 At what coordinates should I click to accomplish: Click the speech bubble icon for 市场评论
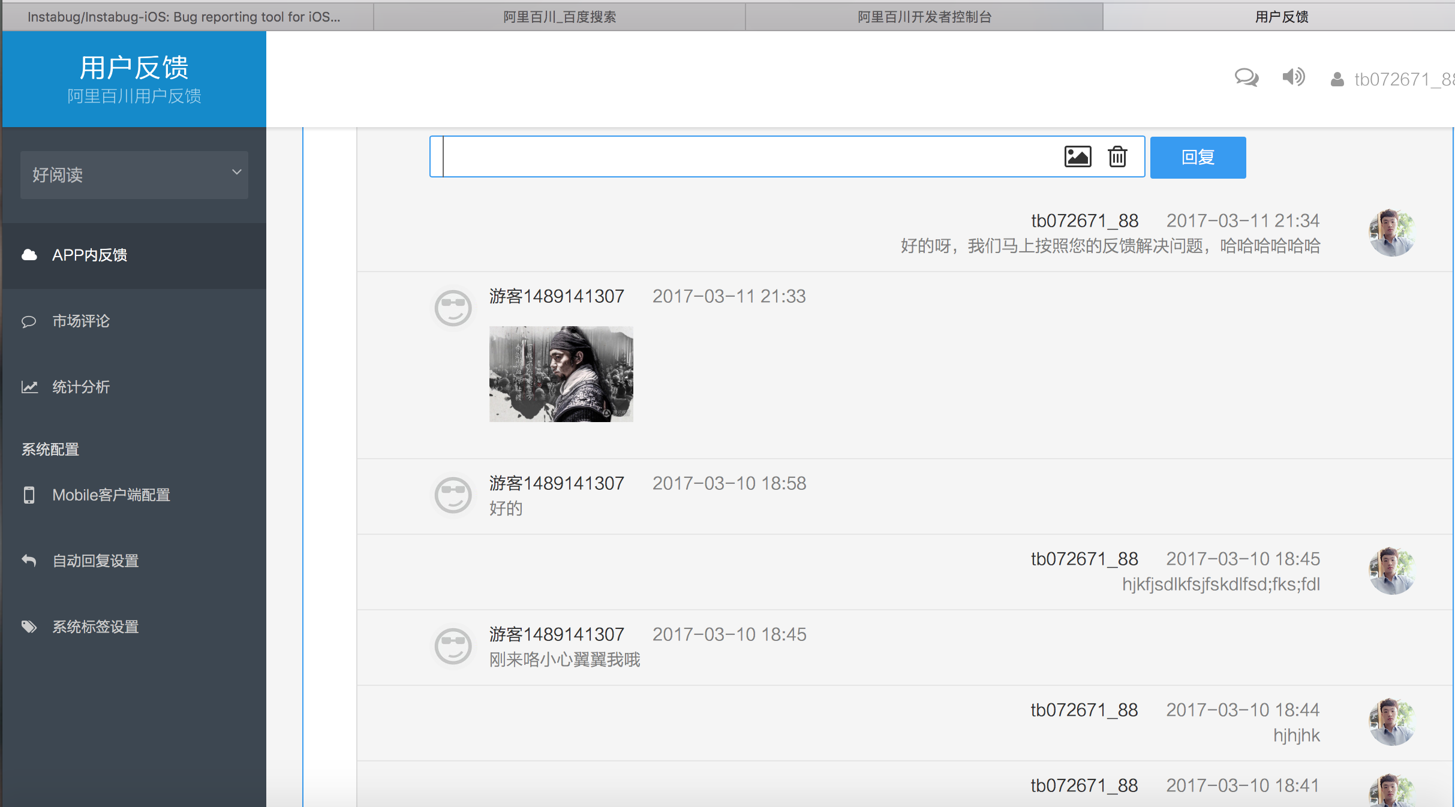click(x=29, y=321)
